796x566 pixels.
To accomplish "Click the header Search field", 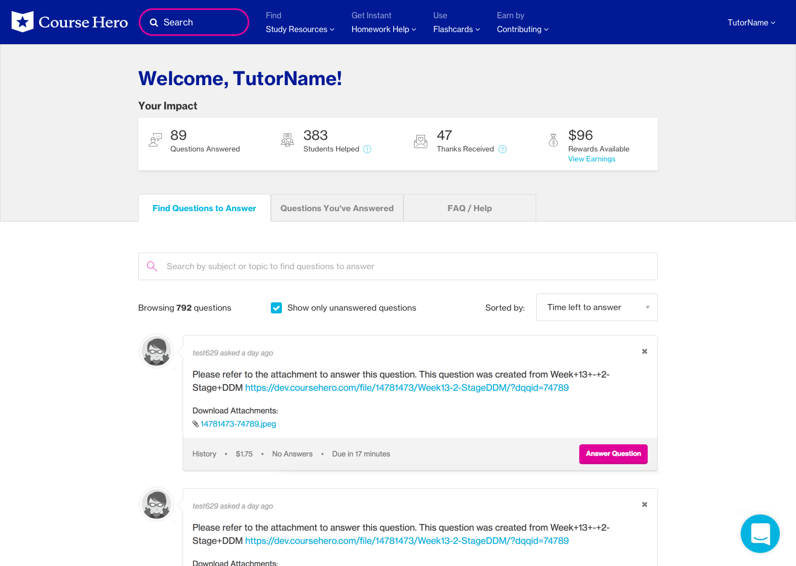I will (194, 22).
